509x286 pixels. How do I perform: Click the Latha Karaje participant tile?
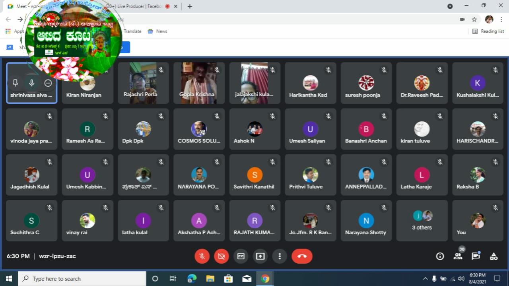tap(422, 175)
